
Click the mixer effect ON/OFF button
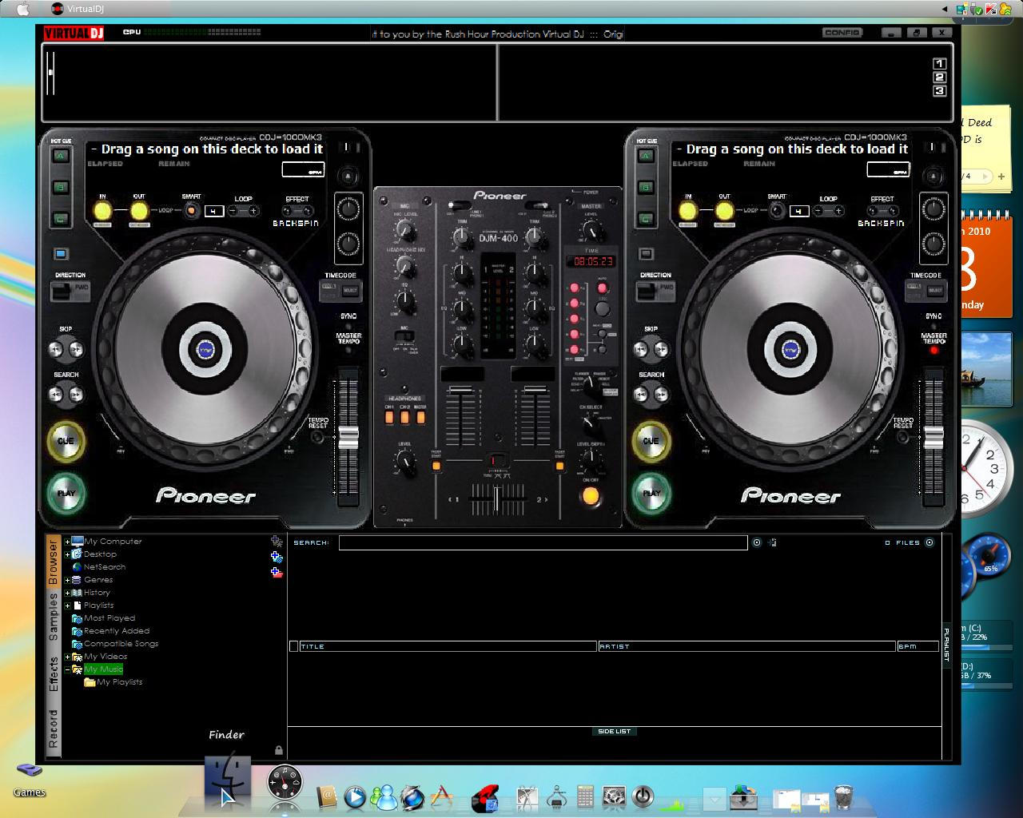coord(591,496)
